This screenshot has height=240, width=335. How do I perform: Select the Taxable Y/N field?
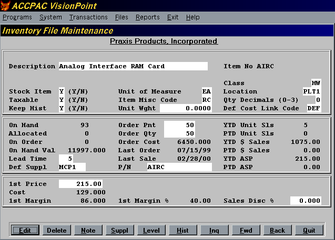click(x=62, y=100)
